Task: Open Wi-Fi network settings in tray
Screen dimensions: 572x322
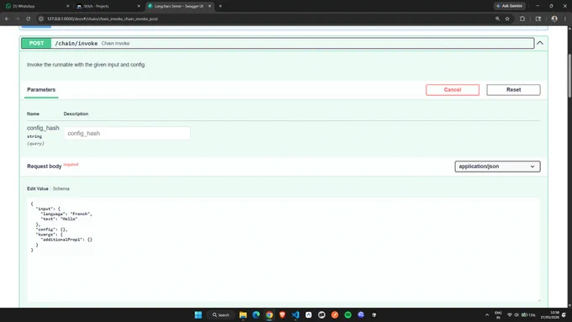Action: tap(510, 314)
